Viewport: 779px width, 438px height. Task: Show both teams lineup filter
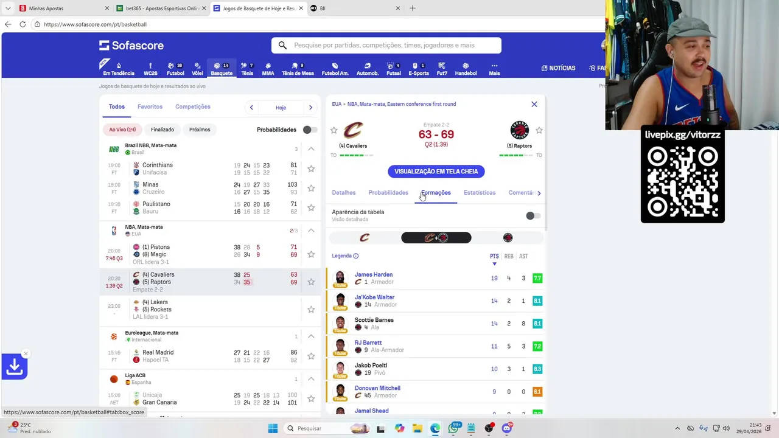point(436,238)
